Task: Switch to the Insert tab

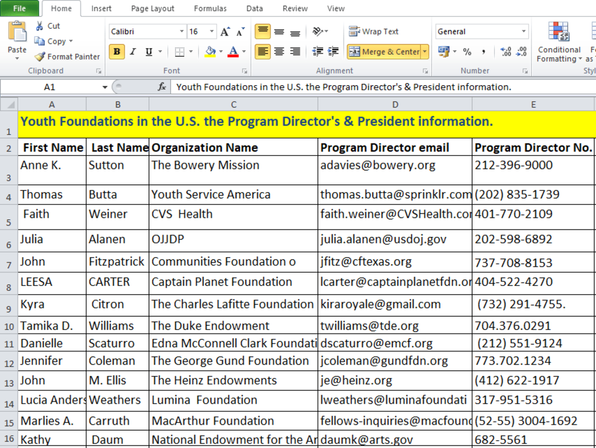Action: pyautogui.click(x=101, y=8)
